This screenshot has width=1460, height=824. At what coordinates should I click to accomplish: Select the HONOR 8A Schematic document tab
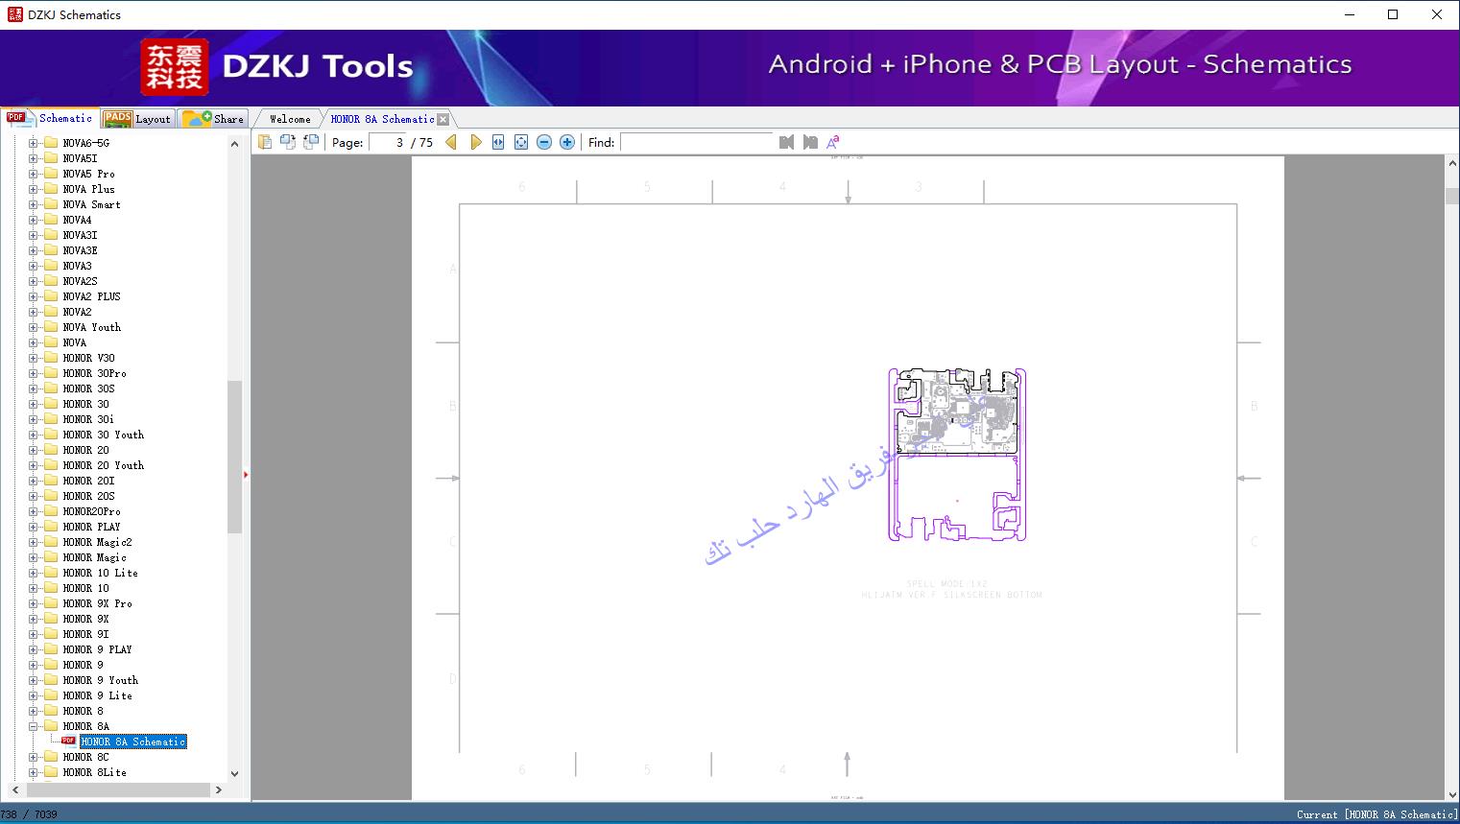click(382, 119)
